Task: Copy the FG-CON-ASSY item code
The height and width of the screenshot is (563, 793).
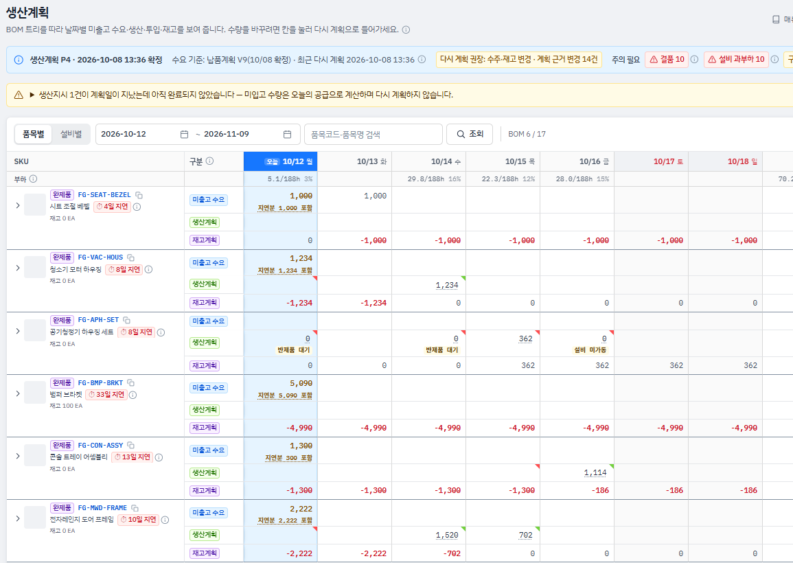Action: tap(131, 446)
